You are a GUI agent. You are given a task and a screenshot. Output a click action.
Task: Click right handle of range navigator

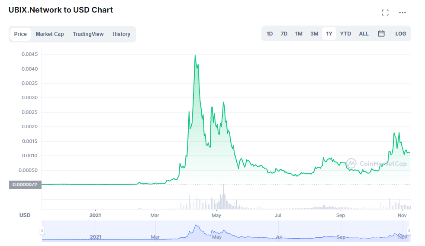click(x=409, y=231)
